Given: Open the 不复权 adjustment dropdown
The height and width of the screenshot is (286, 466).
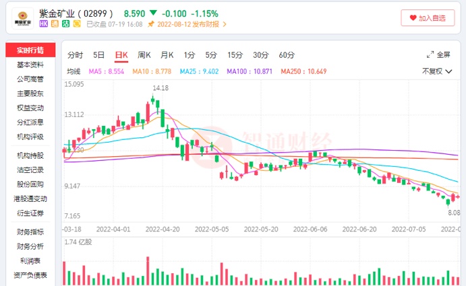Looking at the screenshot, I should coord(436,71).
